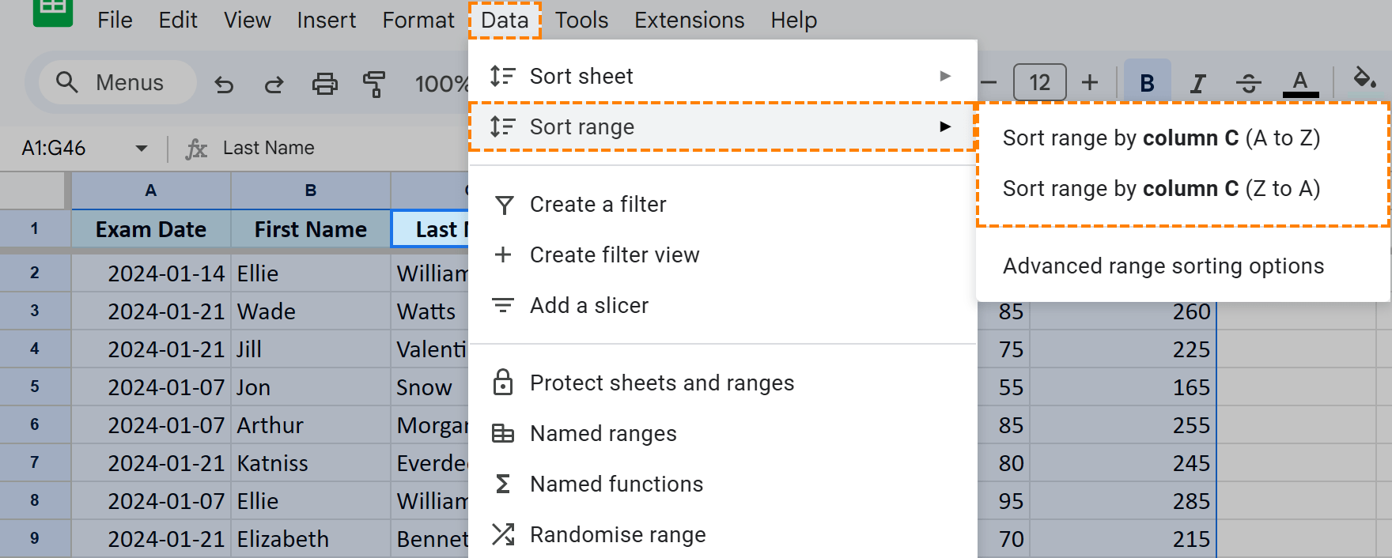Image resolution: width=1392 pixels, height=558 pixels.
Task: Click the Print icon
Action: coord(324,83)
